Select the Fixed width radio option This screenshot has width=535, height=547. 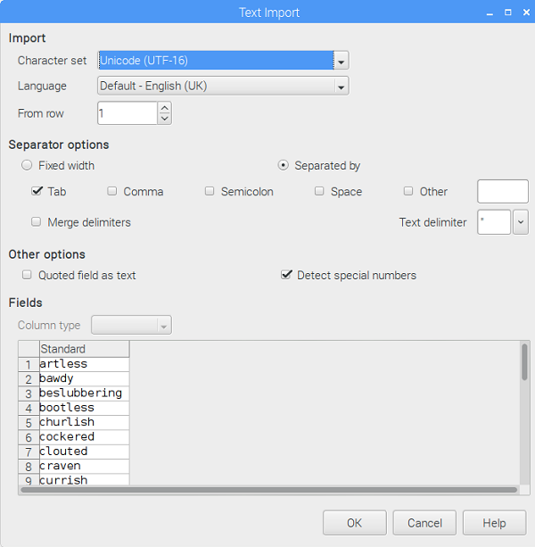[27, 165]
